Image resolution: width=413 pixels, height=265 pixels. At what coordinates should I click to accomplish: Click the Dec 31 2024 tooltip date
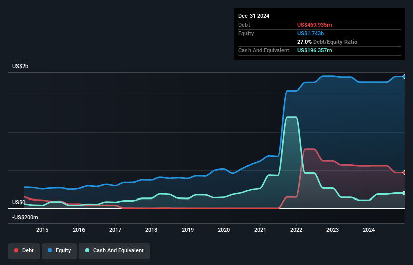pyautogui.click(x=254, y=16)
